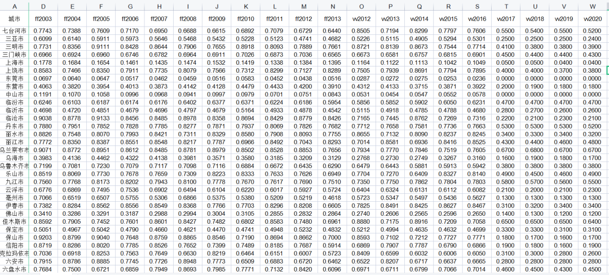Select the 七台河市 city cell
The width and height of the screenshot is (609, 275).
(x=14, y=30)
